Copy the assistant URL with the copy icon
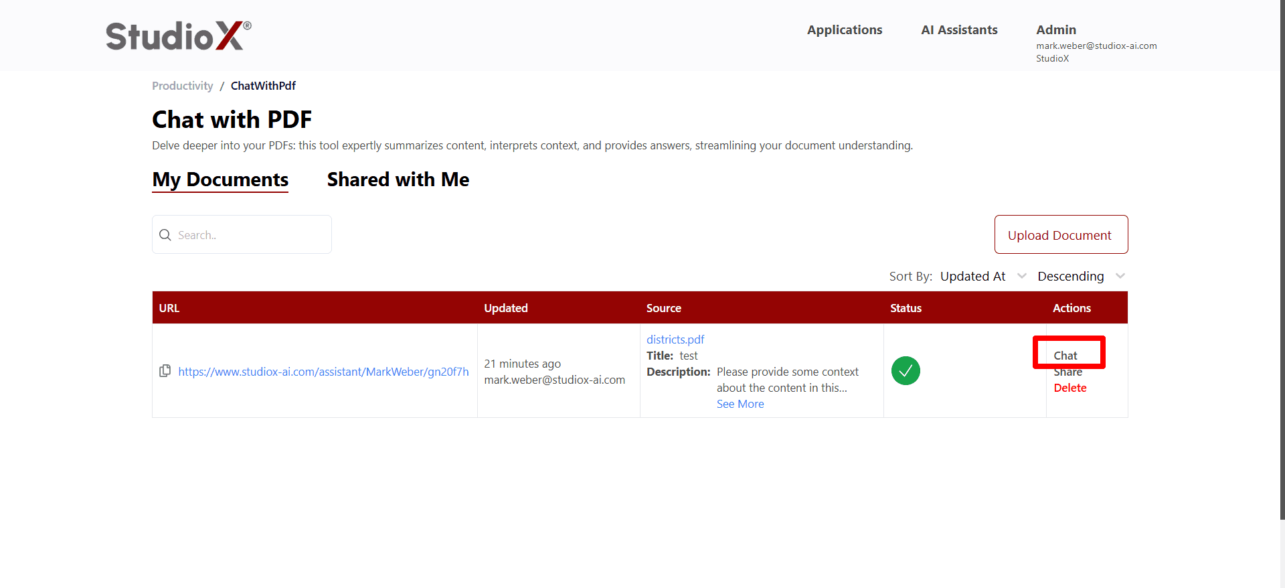 click(x=165, y=371)
